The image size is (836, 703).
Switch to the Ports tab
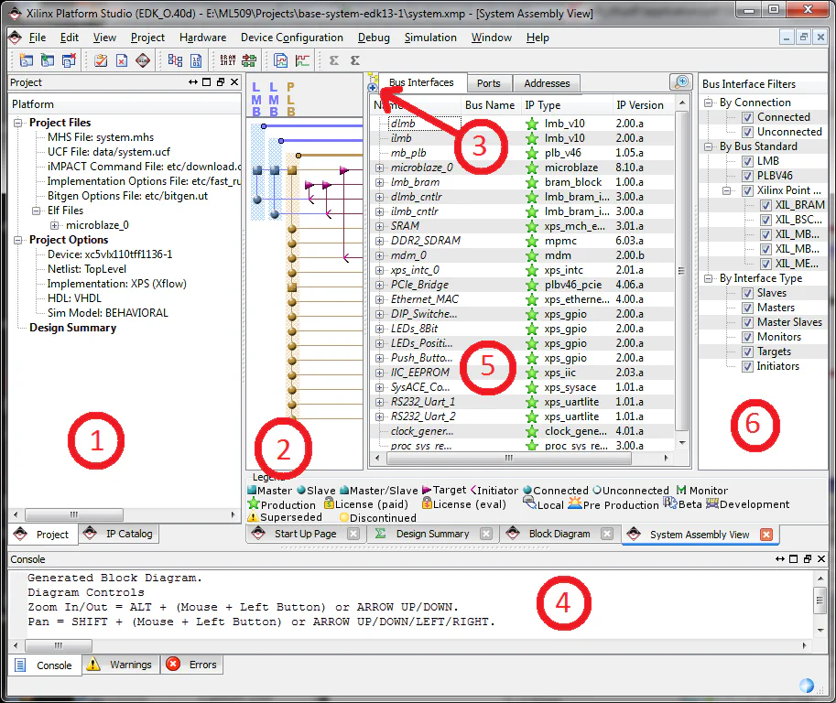(489, 83)
